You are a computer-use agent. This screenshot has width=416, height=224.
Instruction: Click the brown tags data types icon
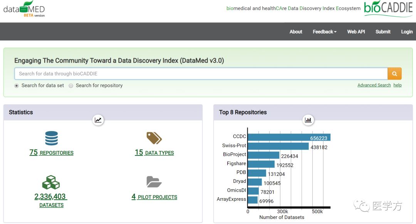(x=154, y=138)
